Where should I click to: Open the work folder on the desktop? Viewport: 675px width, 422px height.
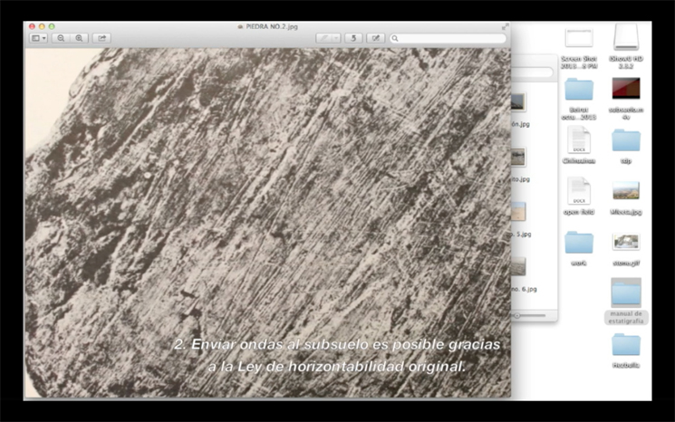579,242
